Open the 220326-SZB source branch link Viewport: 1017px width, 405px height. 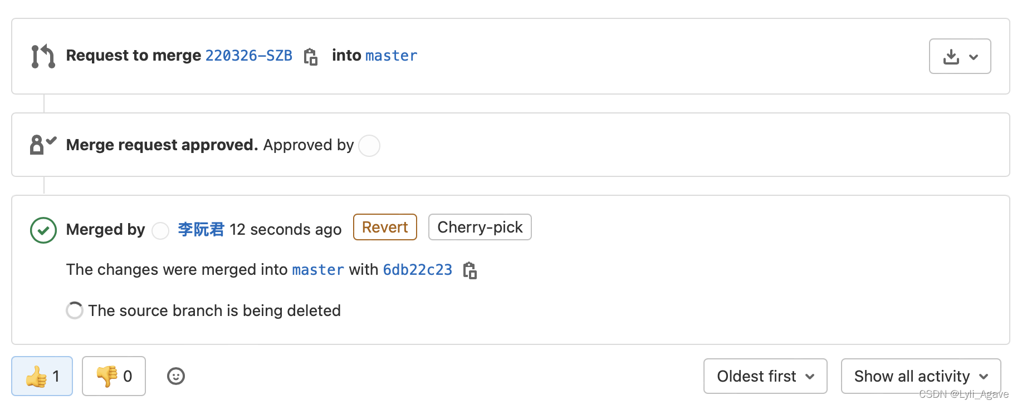(x=248, y=56)
